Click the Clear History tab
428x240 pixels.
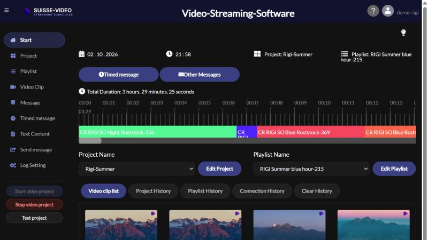coord(317,191)
